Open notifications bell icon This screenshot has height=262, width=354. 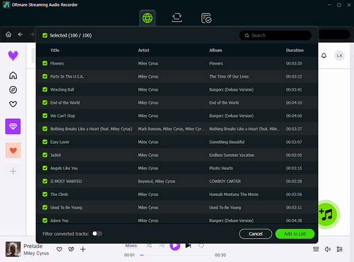tap(324, 56)
